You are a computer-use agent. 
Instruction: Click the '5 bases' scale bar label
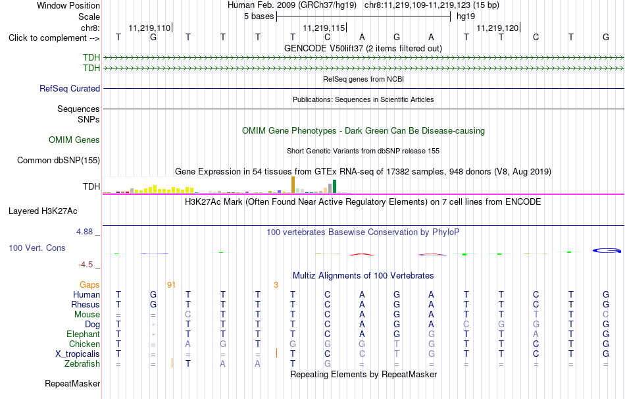click(259, 16)
